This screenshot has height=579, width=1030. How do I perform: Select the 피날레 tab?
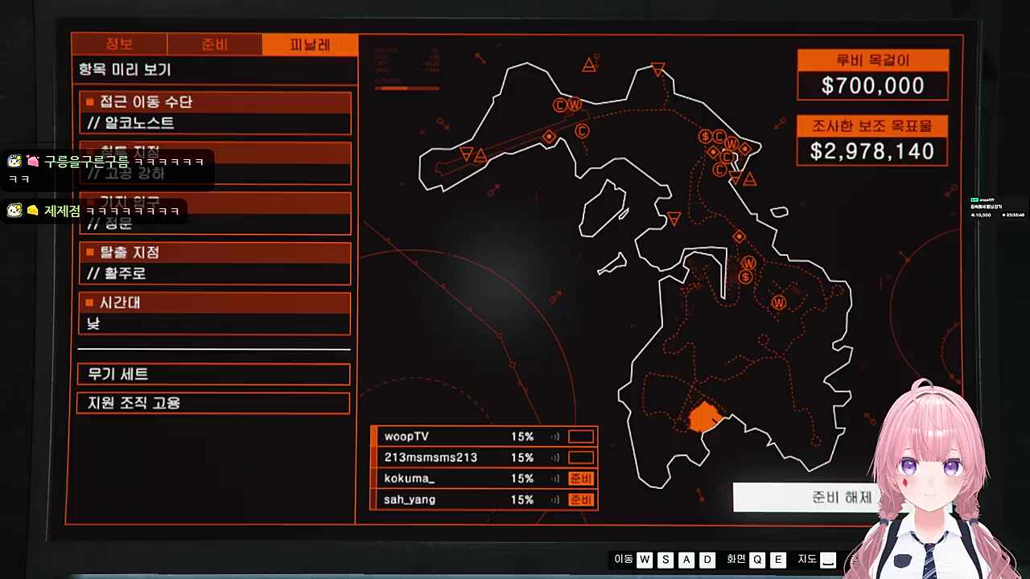(310, 44)
